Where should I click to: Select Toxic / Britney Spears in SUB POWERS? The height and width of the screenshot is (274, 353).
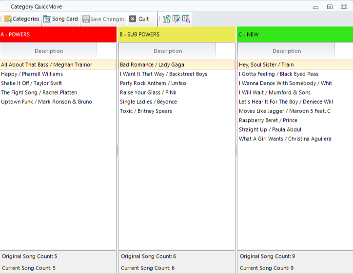click(x=146, y=111)
